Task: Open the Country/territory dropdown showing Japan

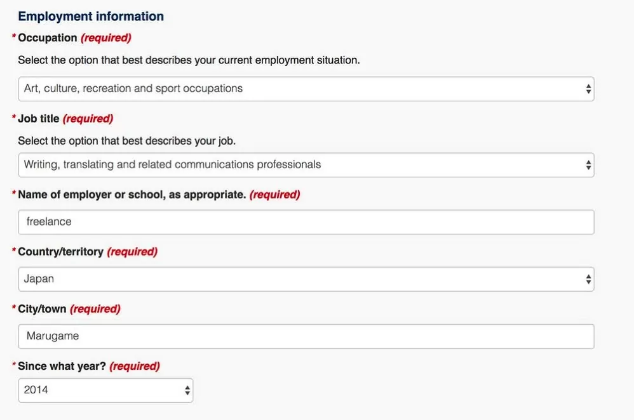Action: [306, 279]
